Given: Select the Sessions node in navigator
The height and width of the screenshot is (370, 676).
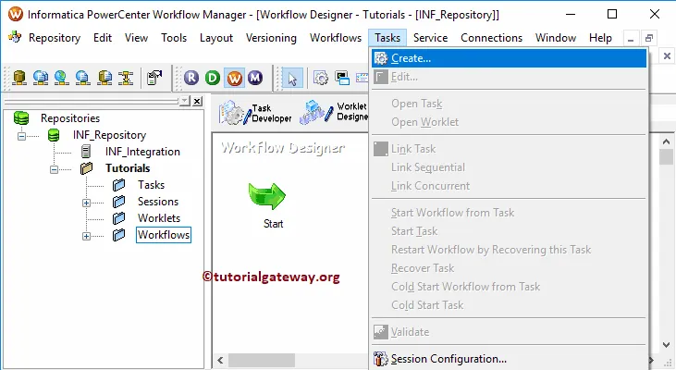Looking at the screenshot, I should point(158,202).
